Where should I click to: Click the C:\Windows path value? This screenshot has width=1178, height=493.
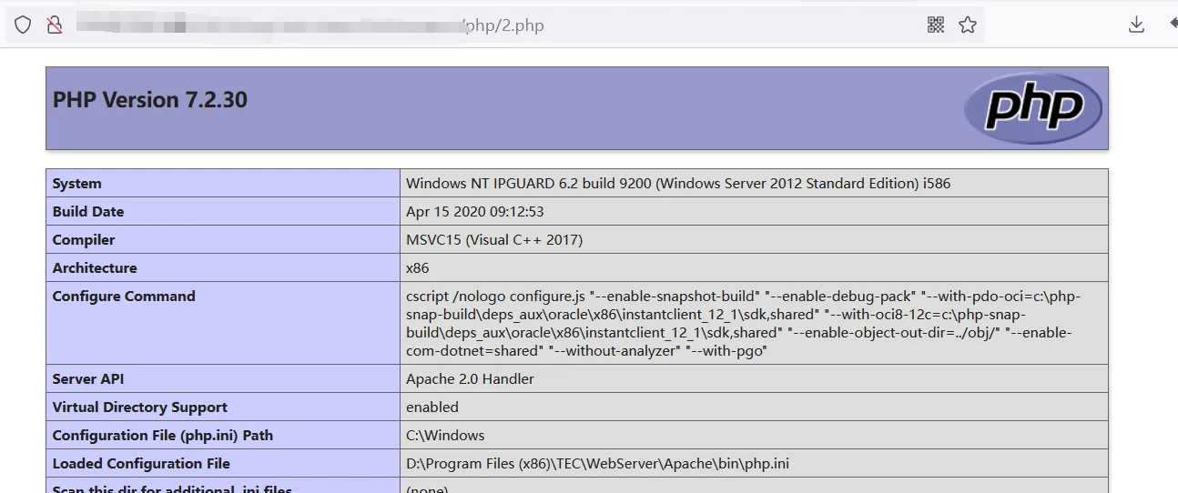(445, 435)
